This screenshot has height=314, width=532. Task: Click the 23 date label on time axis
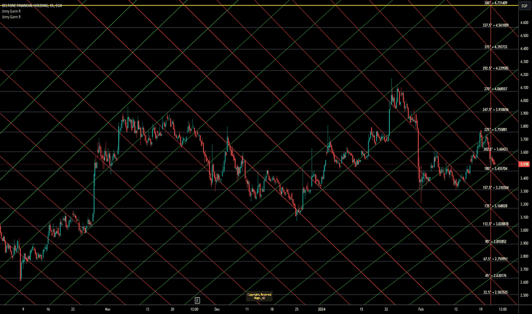pyautogui.click(x=73, y=309)
